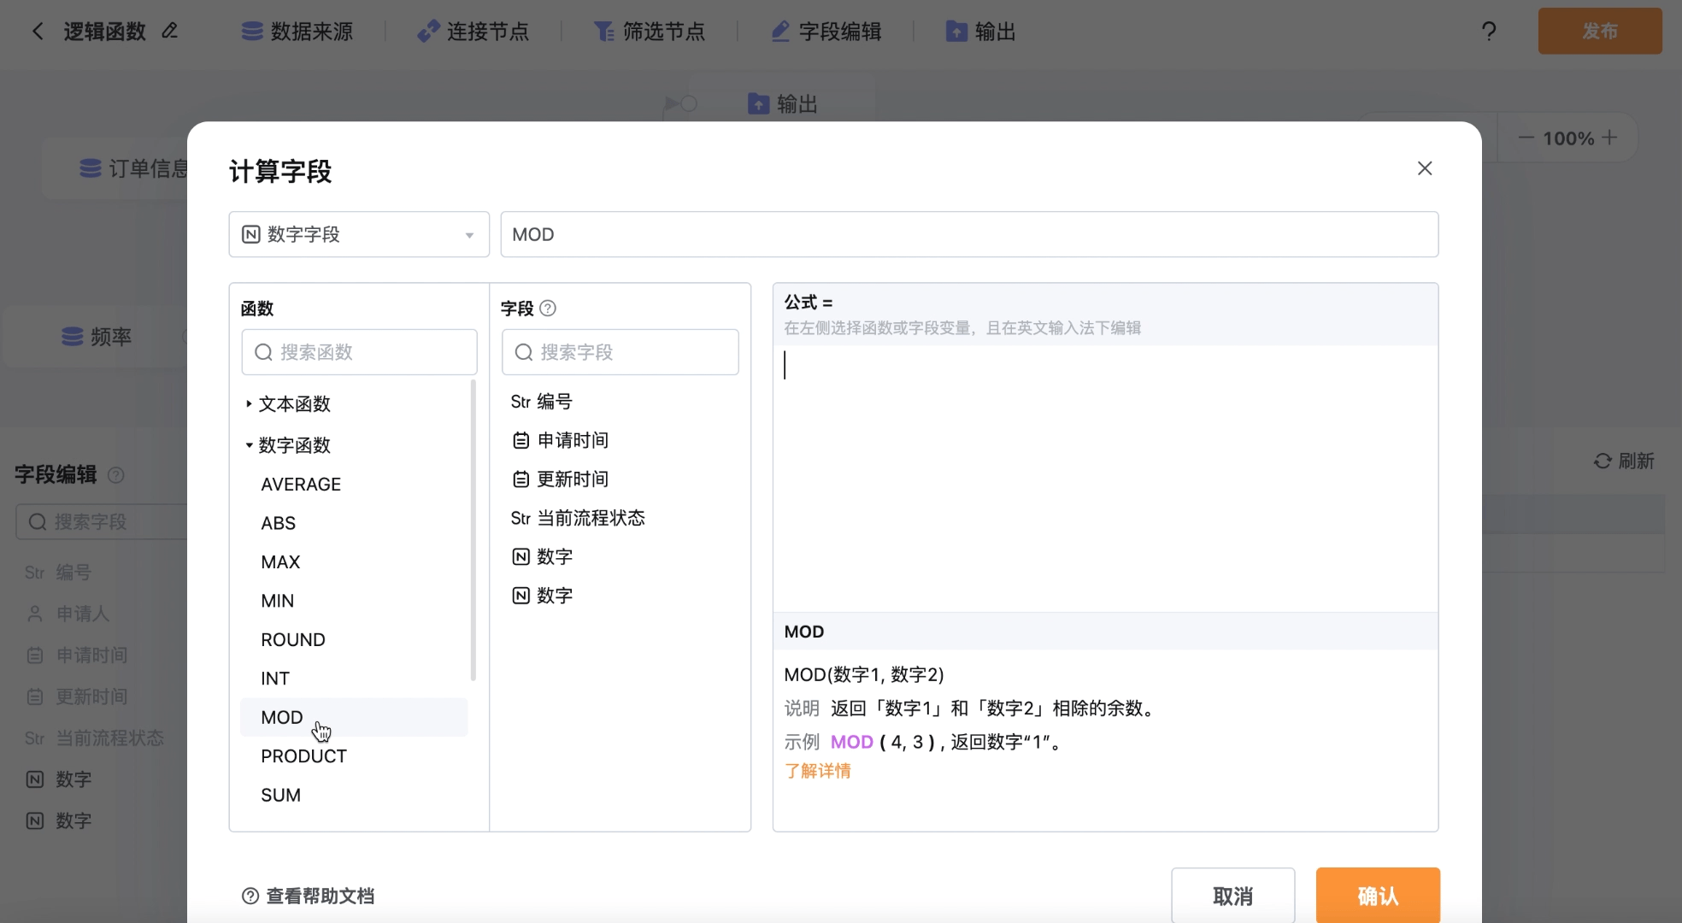Click the help question mark icon
This screenshot has width=1682, height=923.
[x=1489, y=32]
